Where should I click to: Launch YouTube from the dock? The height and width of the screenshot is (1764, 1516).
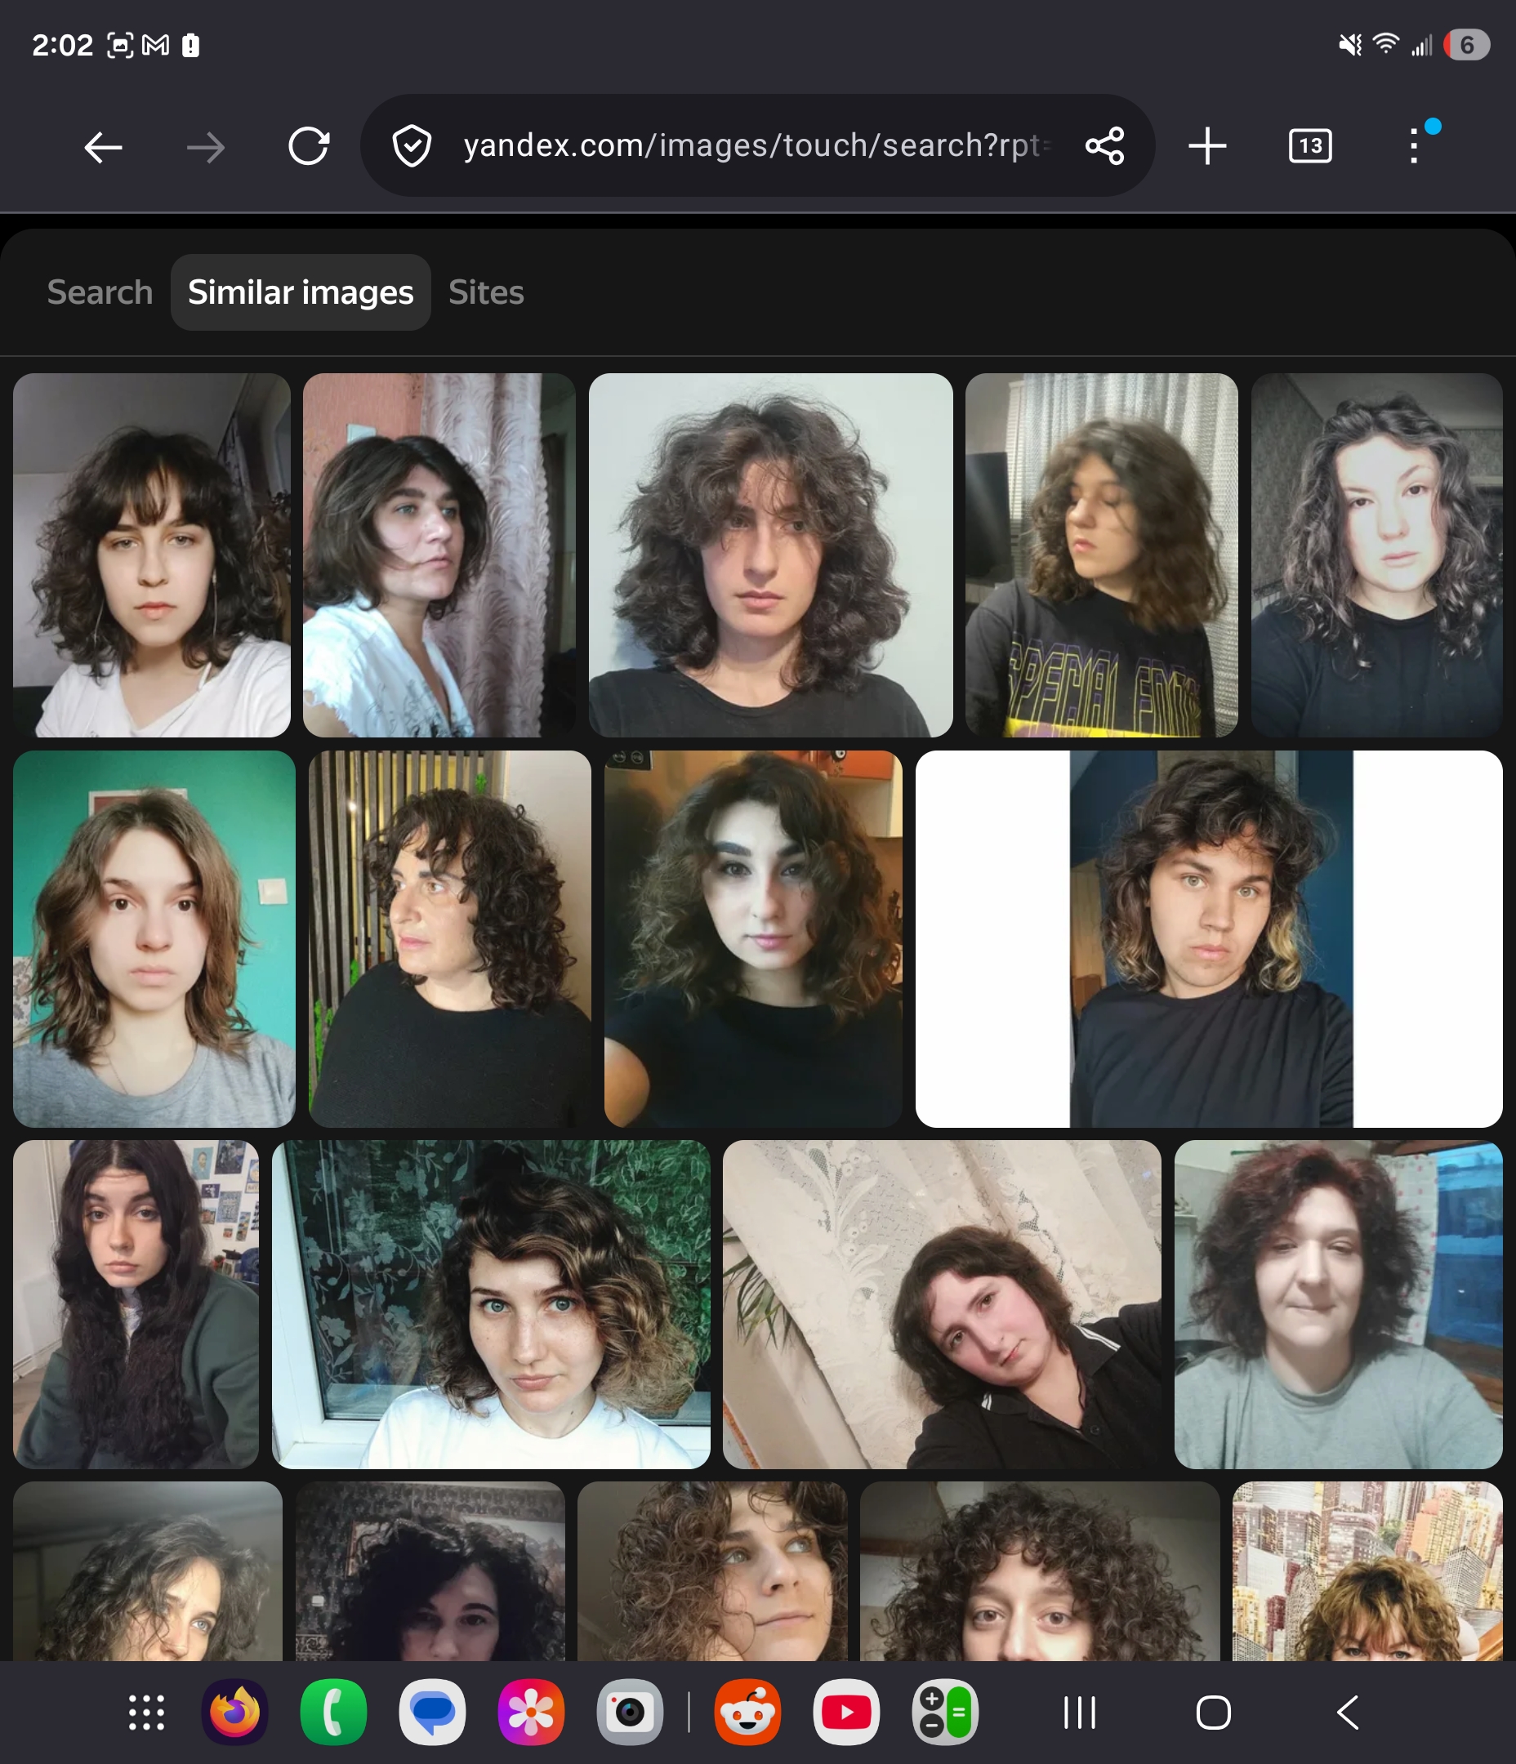846,1712
